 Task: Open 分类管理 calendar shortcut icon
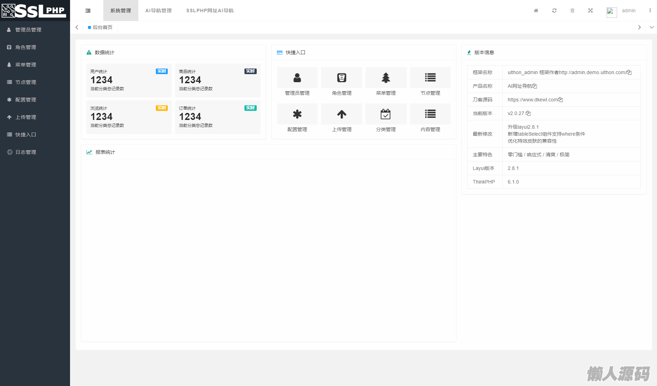point(386,114)
